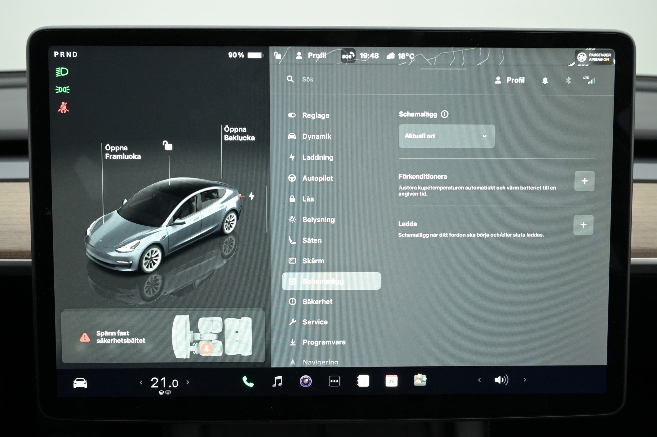The width and height of the screenshot is (657, 437).
Task: Tap the search magnifier icon
Action: [x=290, y=79]
